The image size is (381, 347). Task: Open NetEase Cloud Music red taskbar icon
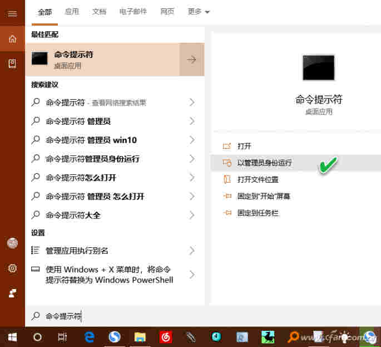(x=166, y=338)
